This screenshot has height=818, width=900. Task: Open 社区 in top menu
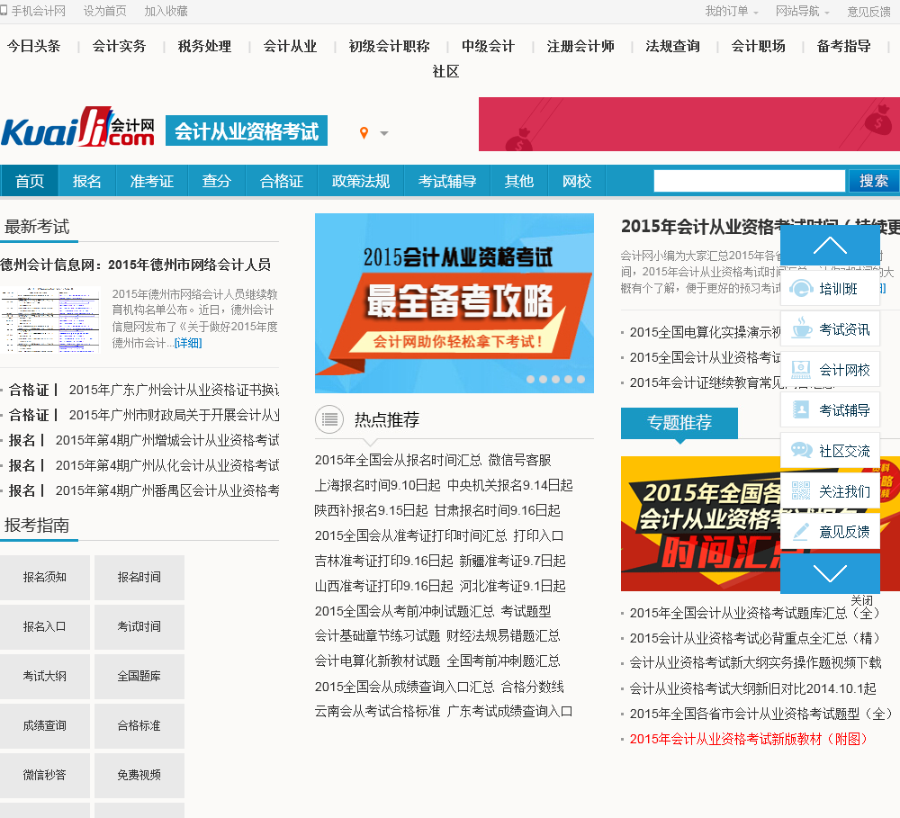click(445, 71)
